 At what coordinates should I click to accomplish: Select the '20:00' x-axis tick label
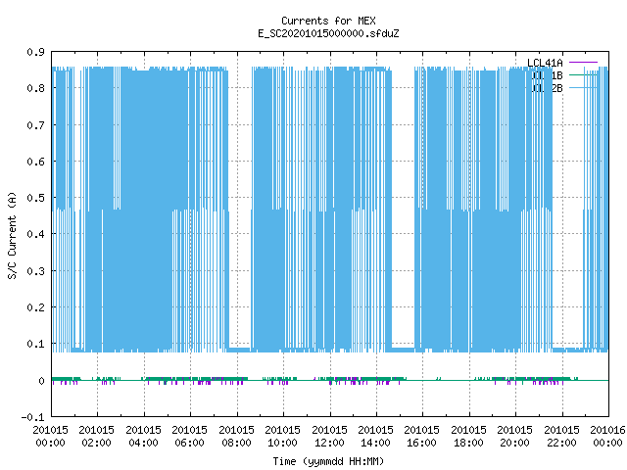(x=514, y=443)
